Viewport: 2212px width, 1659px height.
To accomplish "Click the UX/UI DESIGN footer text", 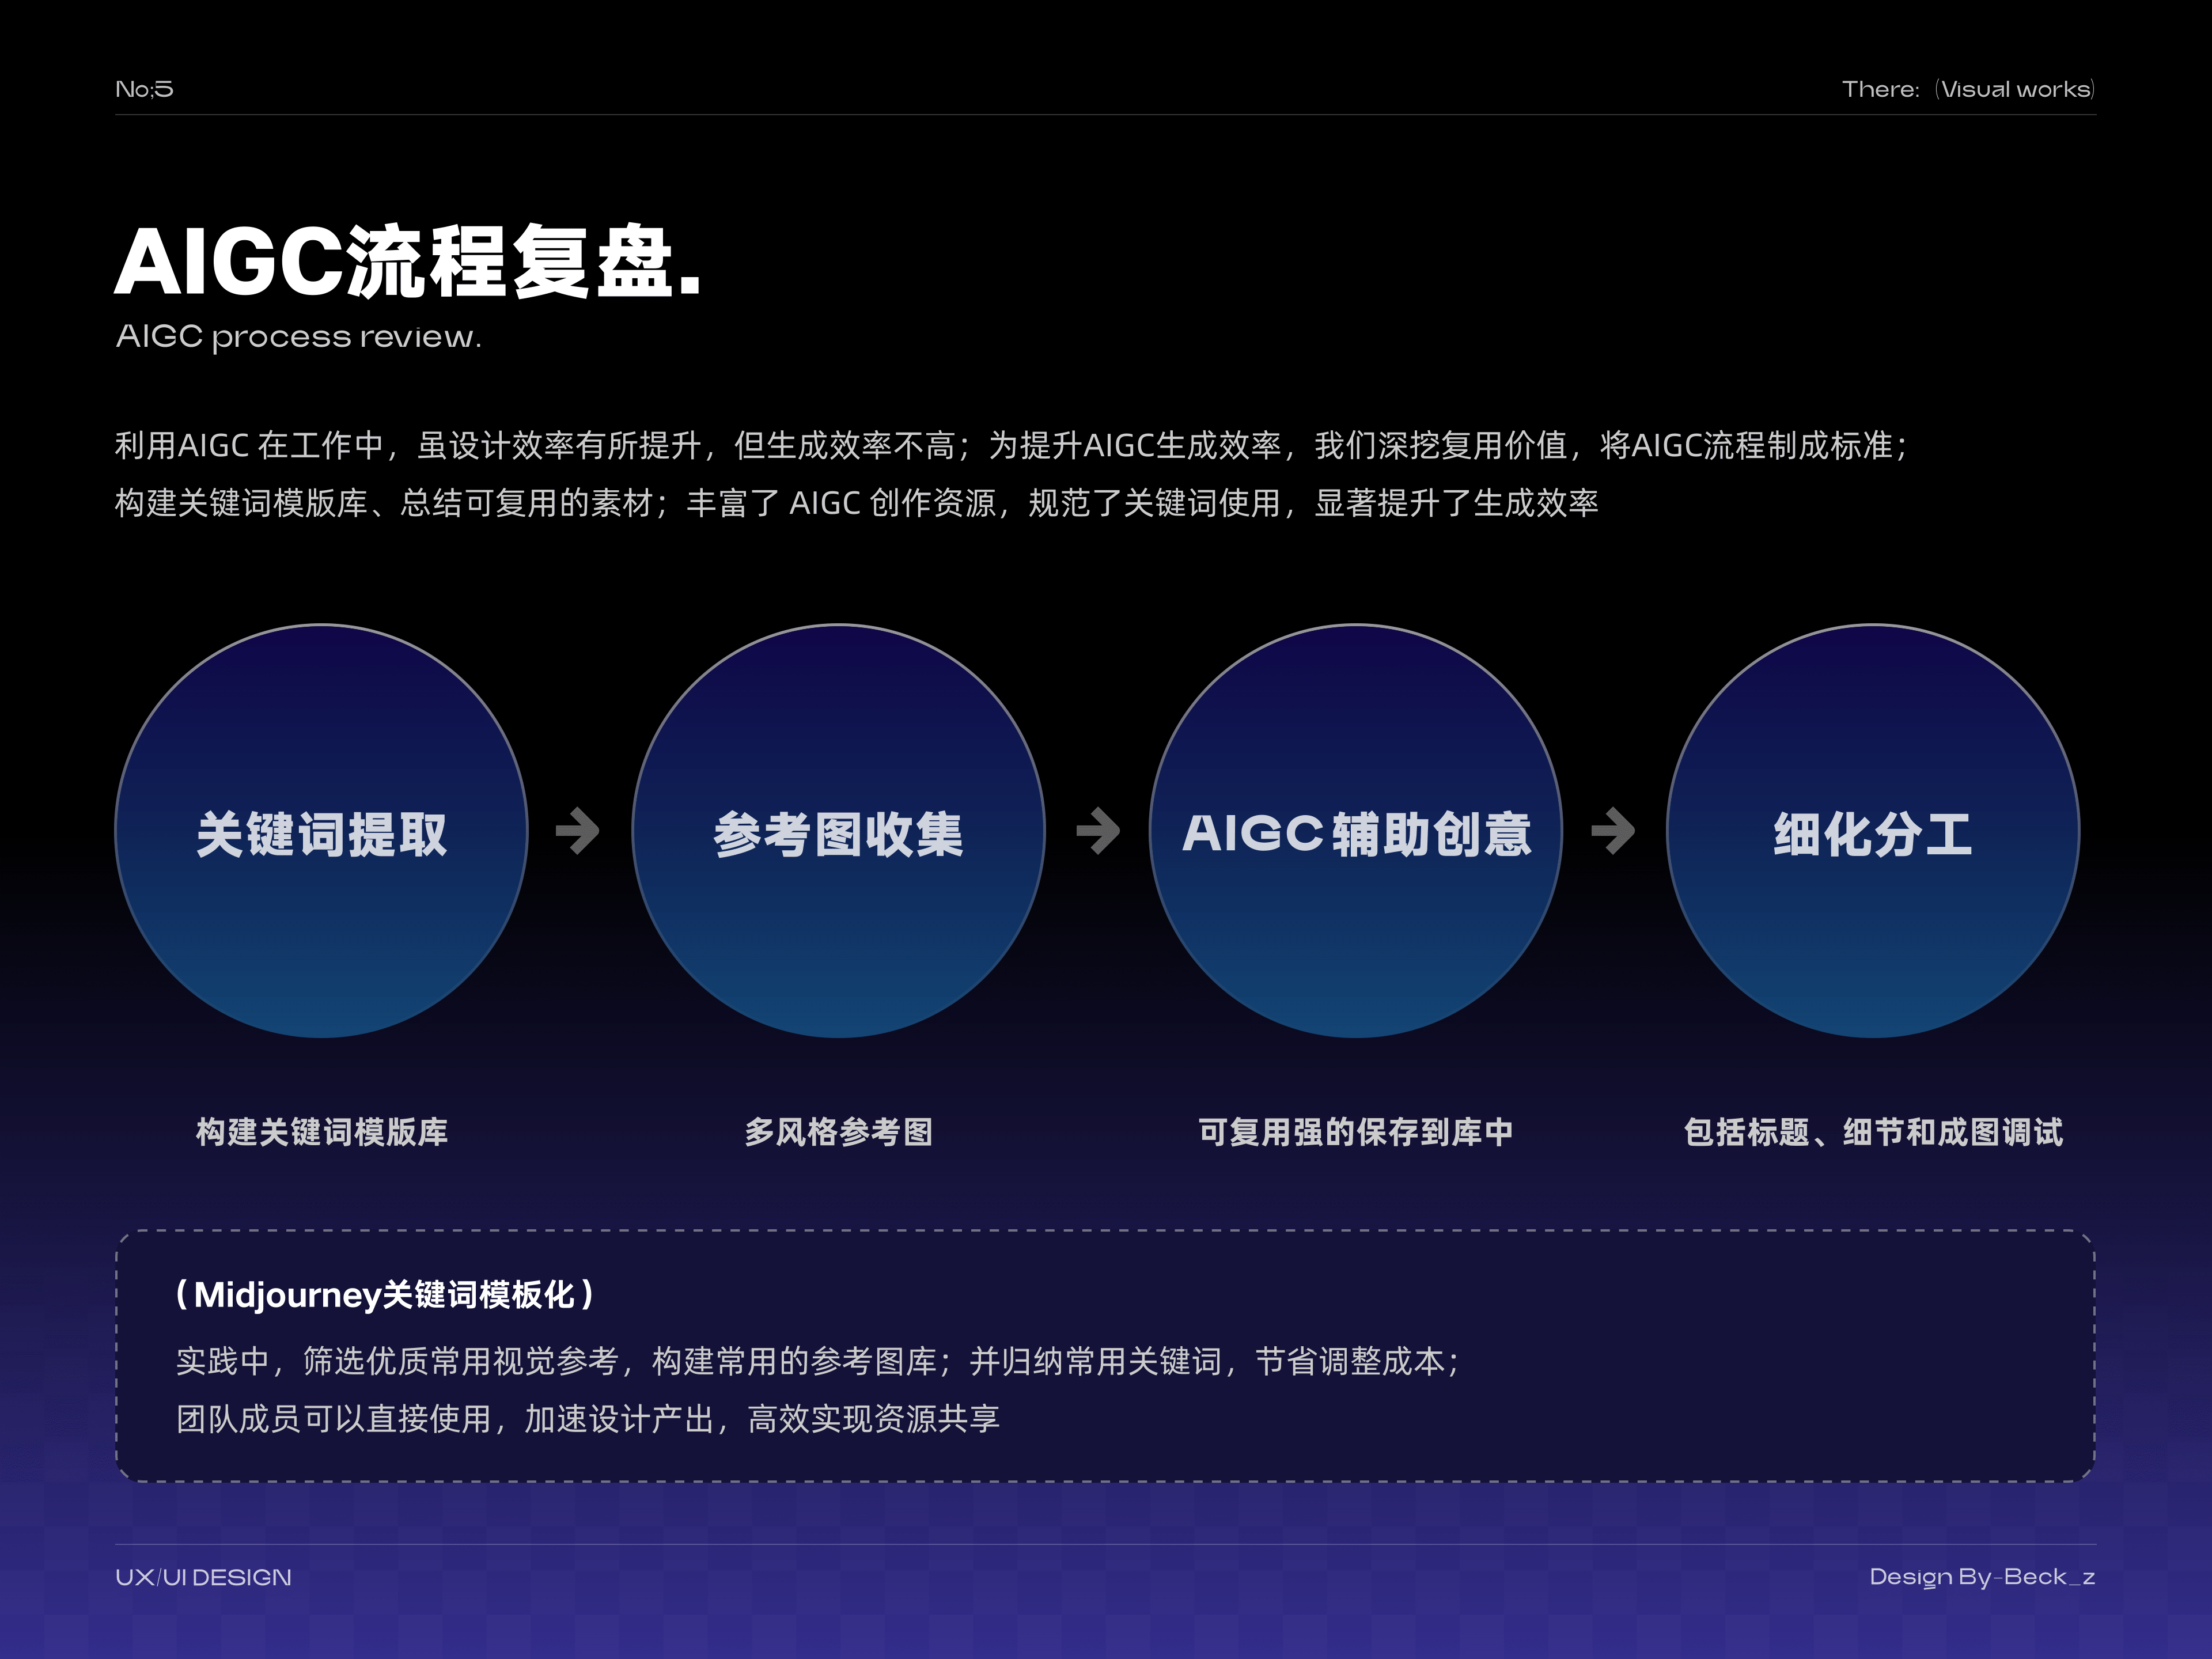I will click(x=203, y=1577).
